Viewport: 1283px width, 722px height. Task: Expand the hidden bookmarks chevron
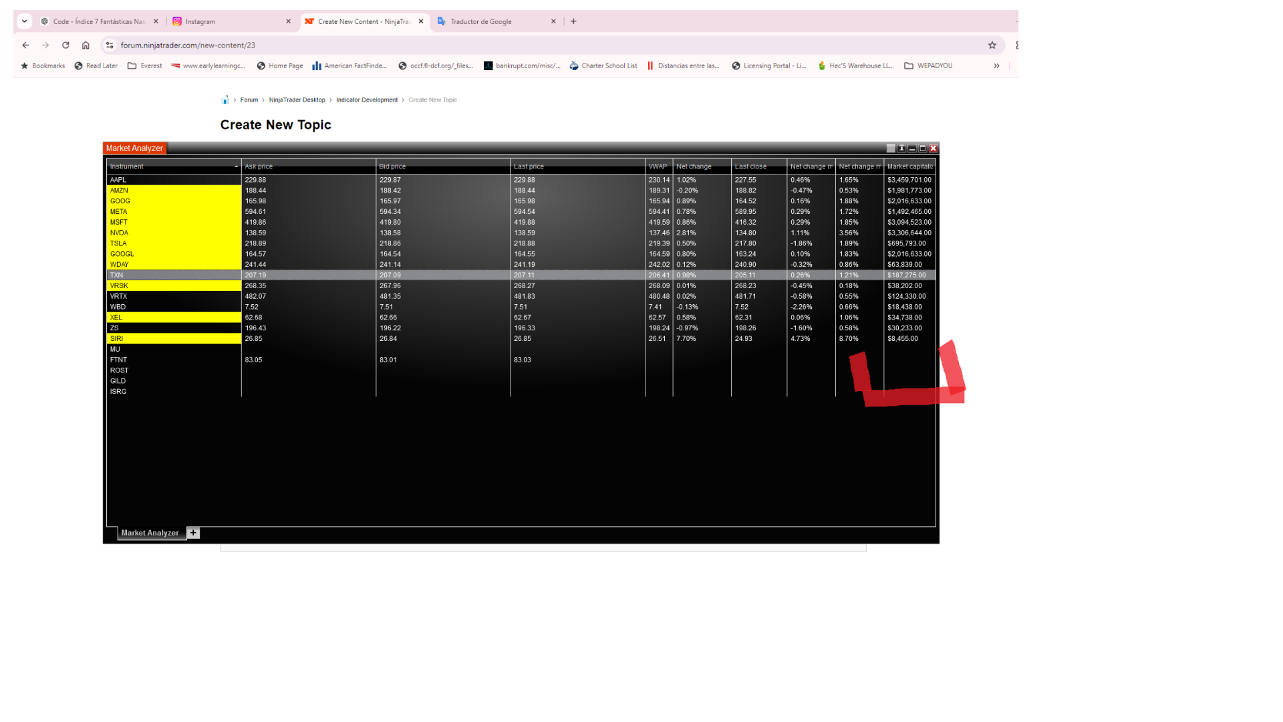point(996,66)
